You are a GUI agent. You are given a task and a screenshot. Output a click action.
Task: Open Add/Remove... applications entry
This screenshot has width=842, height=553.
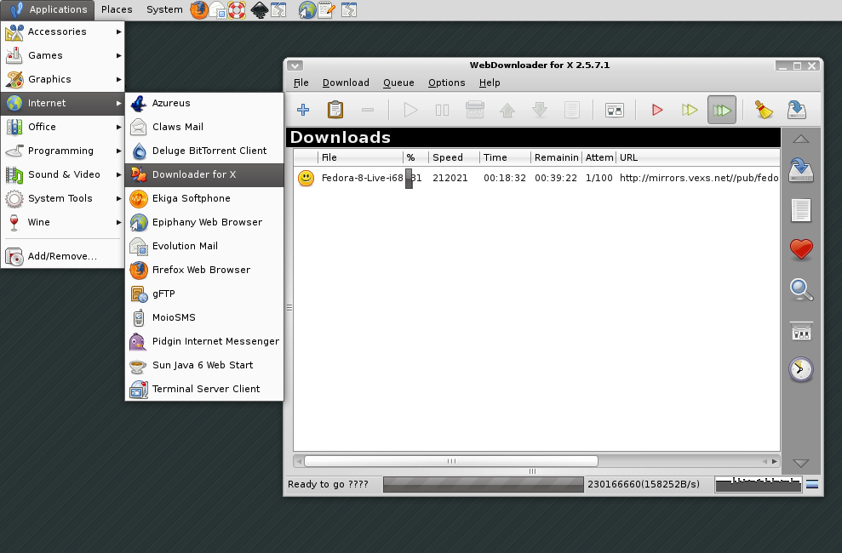pyautogui.click(x=62, y=256)
